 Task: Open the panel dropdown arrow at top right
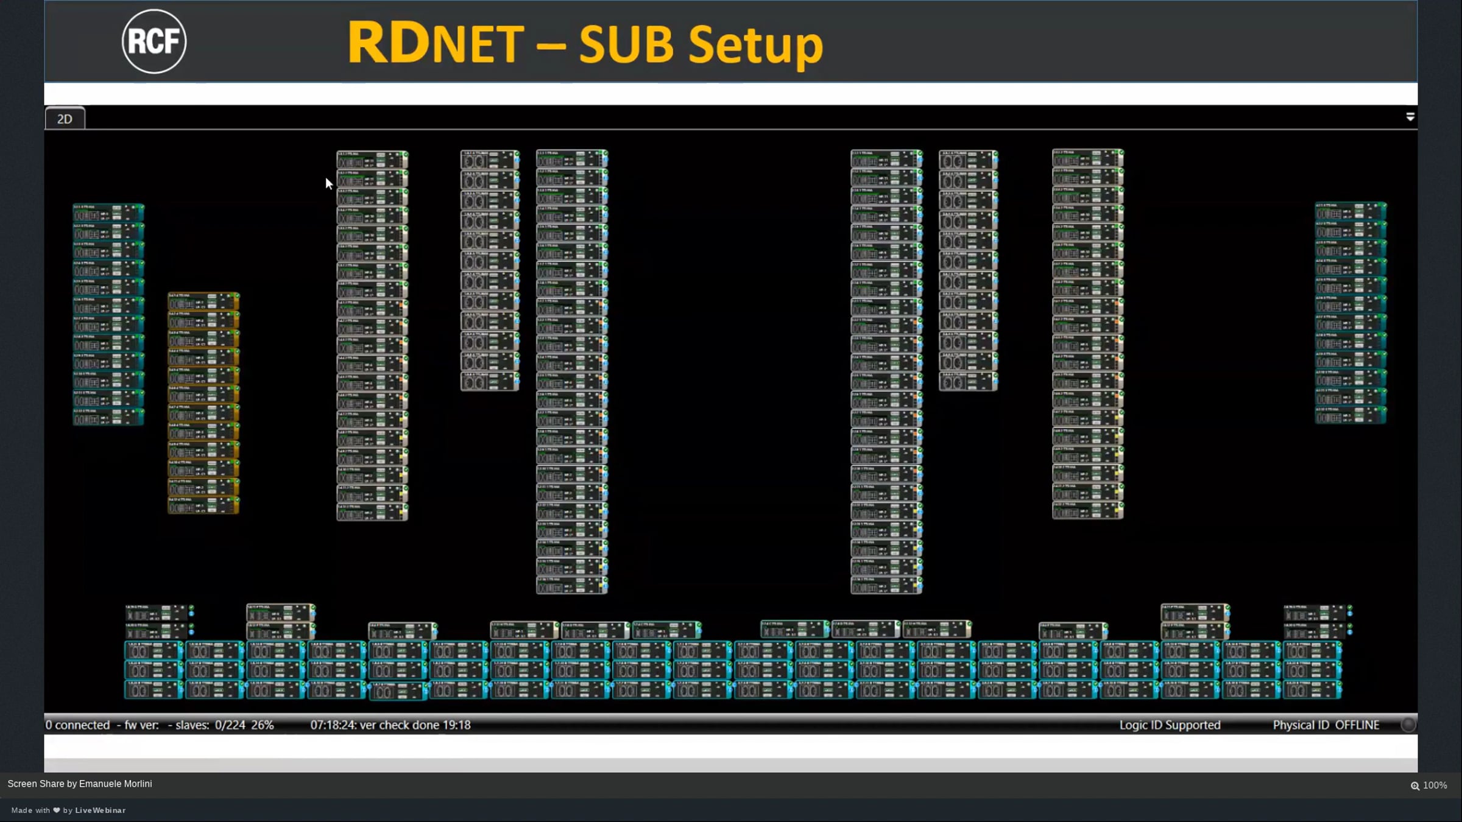[1410, 117]
